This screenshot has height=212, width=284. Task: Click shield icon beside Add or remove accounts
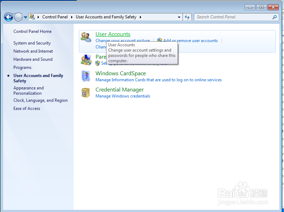pos(159,40)
